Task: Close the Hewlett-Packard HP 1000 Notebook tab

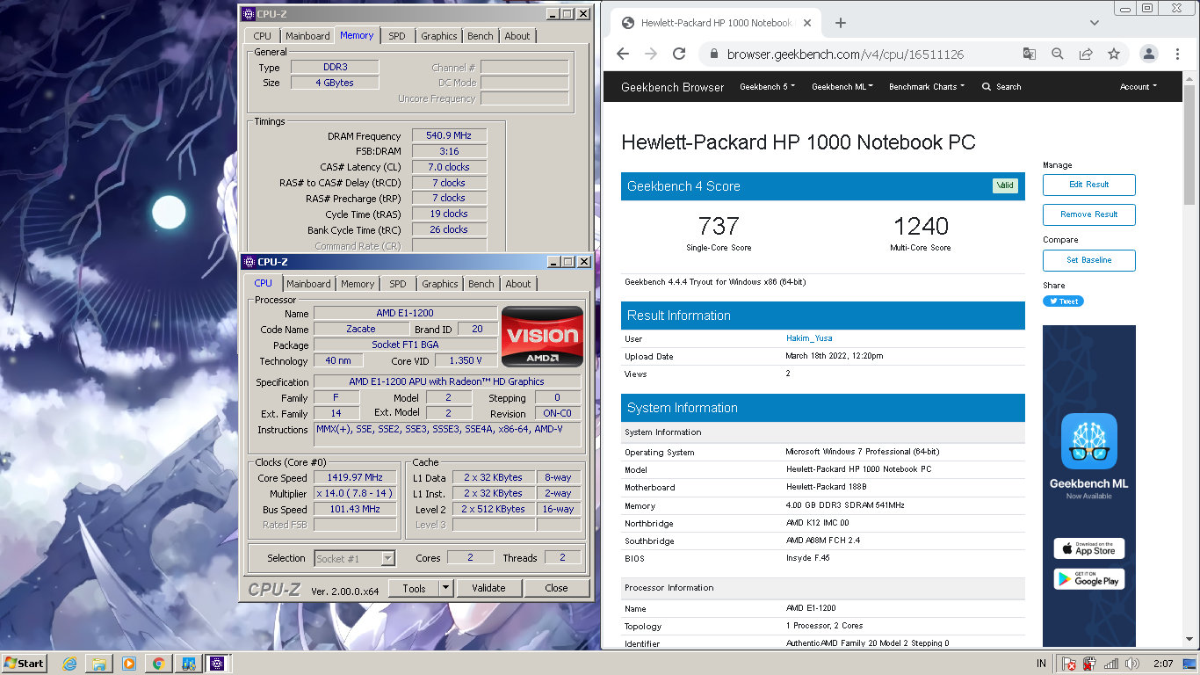Action: click(x=807, y=23)
